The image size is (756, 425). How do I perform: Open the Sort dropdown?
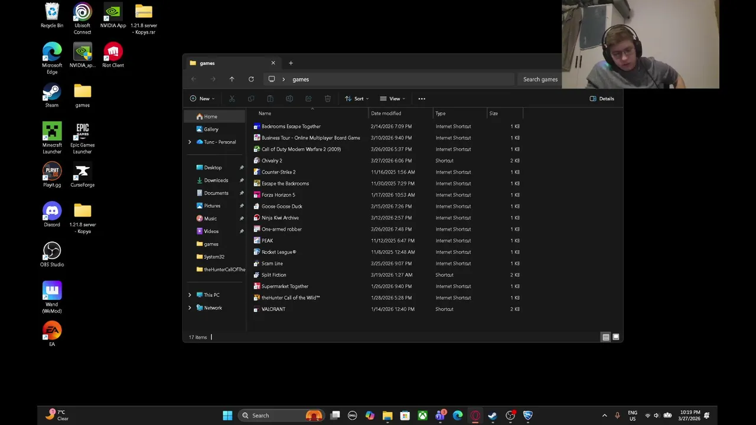point(357,99)
